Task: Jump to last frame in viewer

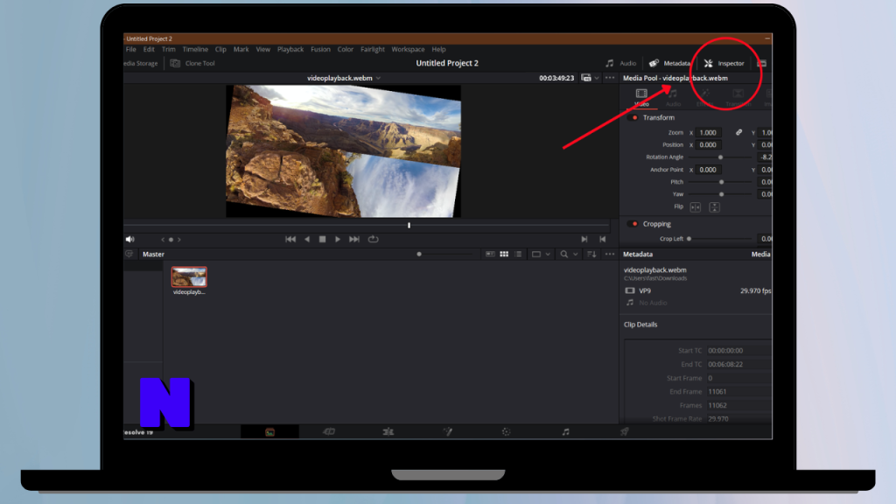Action: pyautogui.click(x=354, y=240)
